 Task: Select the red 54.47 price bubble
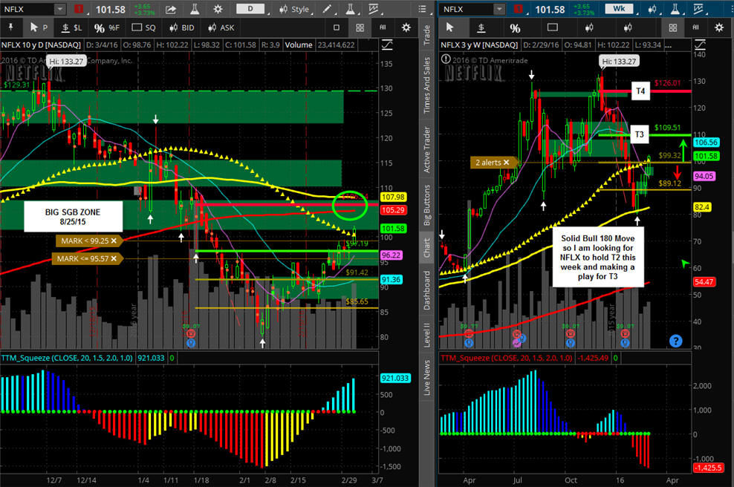(704, 282)
